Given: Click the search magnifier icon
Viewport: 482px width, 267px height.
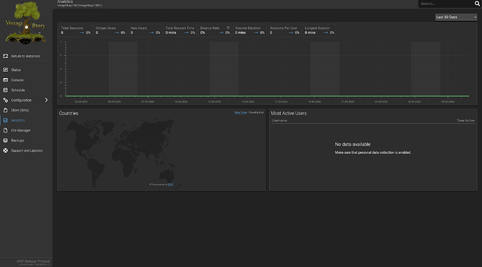Looking at the screenshot, I should coord(477,3).
